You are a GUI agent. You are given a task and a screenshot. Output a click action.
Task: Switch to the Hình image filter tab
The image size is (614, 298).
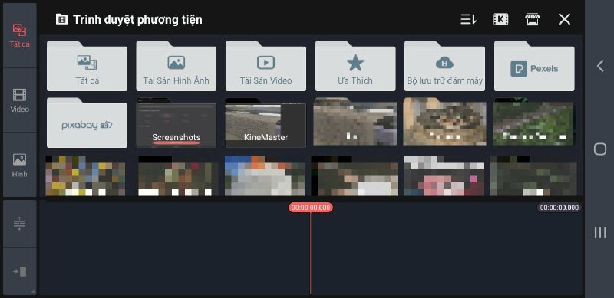pos(20,165)
